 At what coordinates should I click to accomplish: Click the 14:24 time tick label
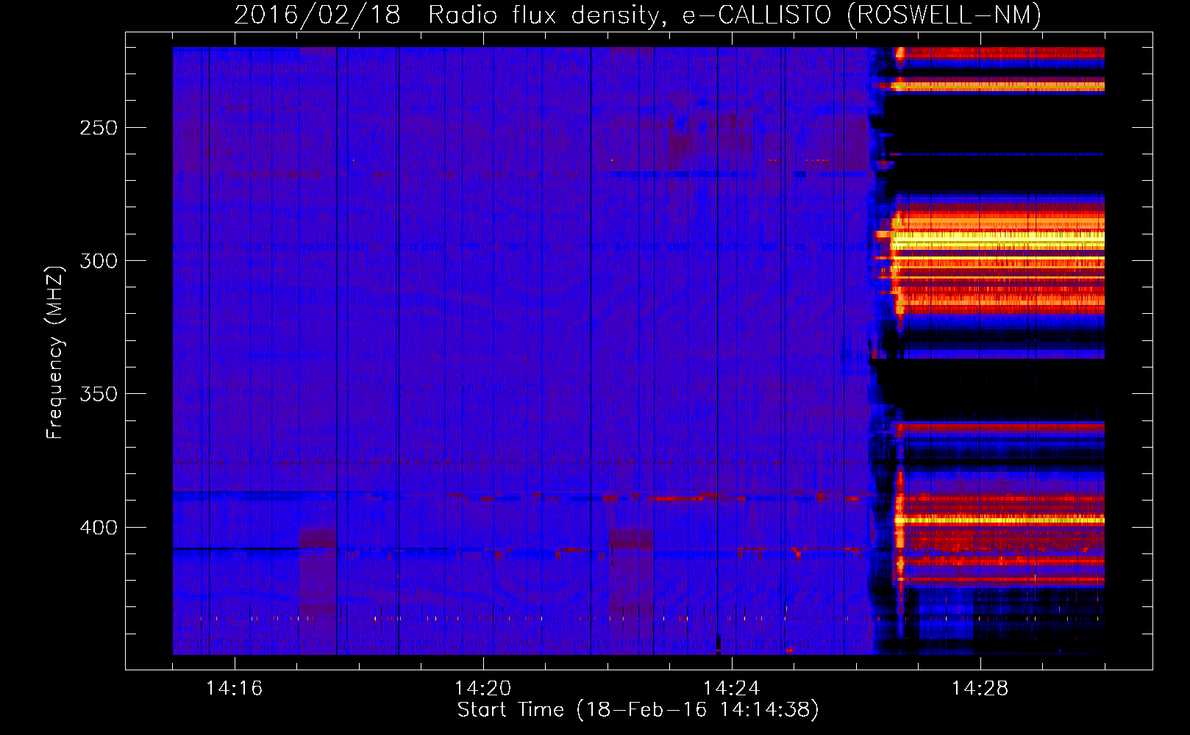(x=731, y=688)
